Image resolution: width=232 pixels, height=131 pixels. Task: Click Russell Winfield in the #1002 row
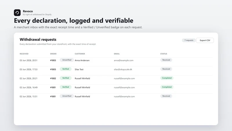[x=82, y=78]
